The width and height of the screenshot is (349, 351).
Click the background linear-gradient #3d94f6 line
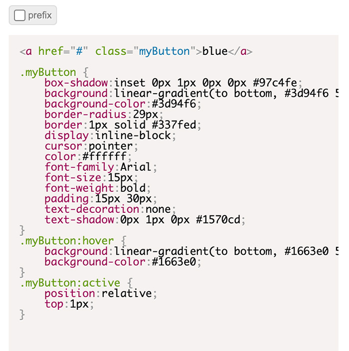pos(191,93)
